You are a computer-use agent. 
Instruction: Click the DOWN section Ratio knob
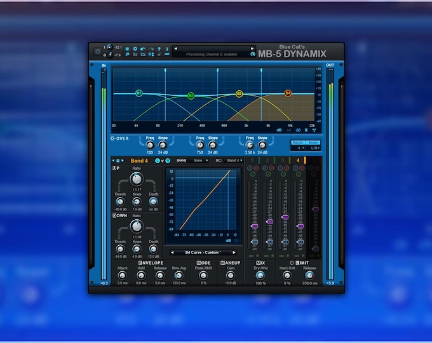[x=137, y=227]
